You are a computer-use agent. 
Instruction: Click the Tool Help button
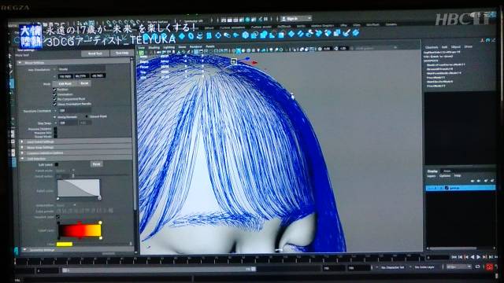(122, 53)
